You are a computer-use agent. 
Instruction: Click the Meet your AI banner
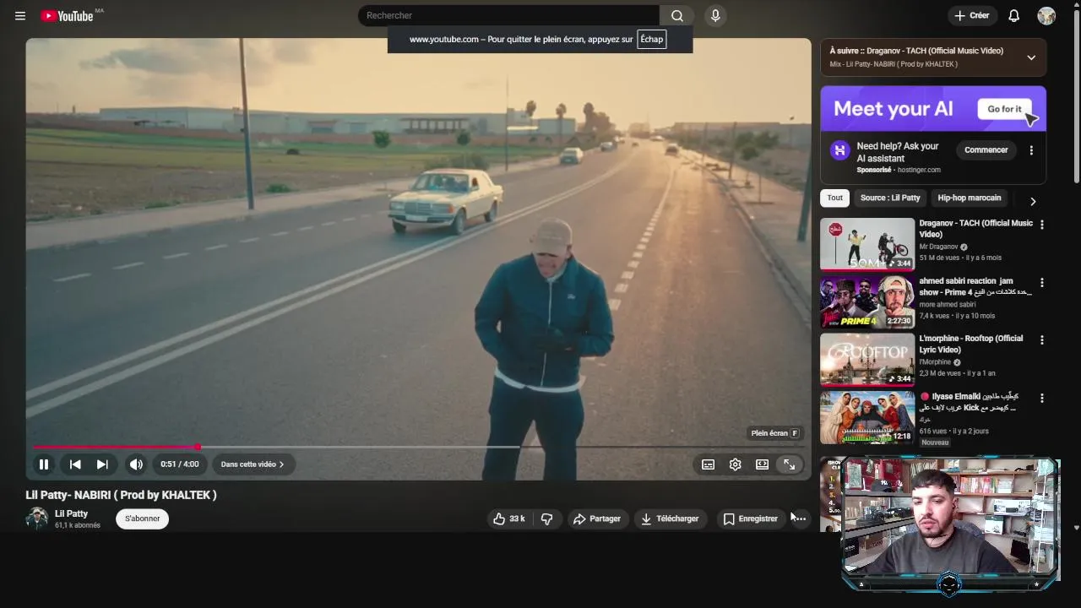pos(933,109)
